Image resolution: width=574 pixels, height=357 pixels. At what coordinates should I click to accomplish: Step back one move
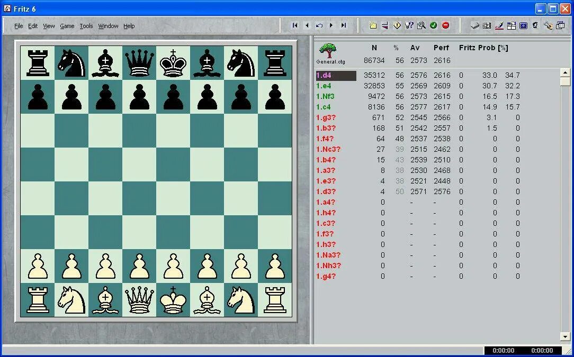tap(307, 25)
